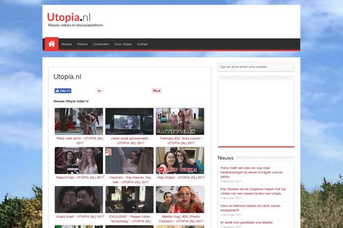Open the Video's menu item
This screenshot has width=343, height=228.
tap(82, 44)
